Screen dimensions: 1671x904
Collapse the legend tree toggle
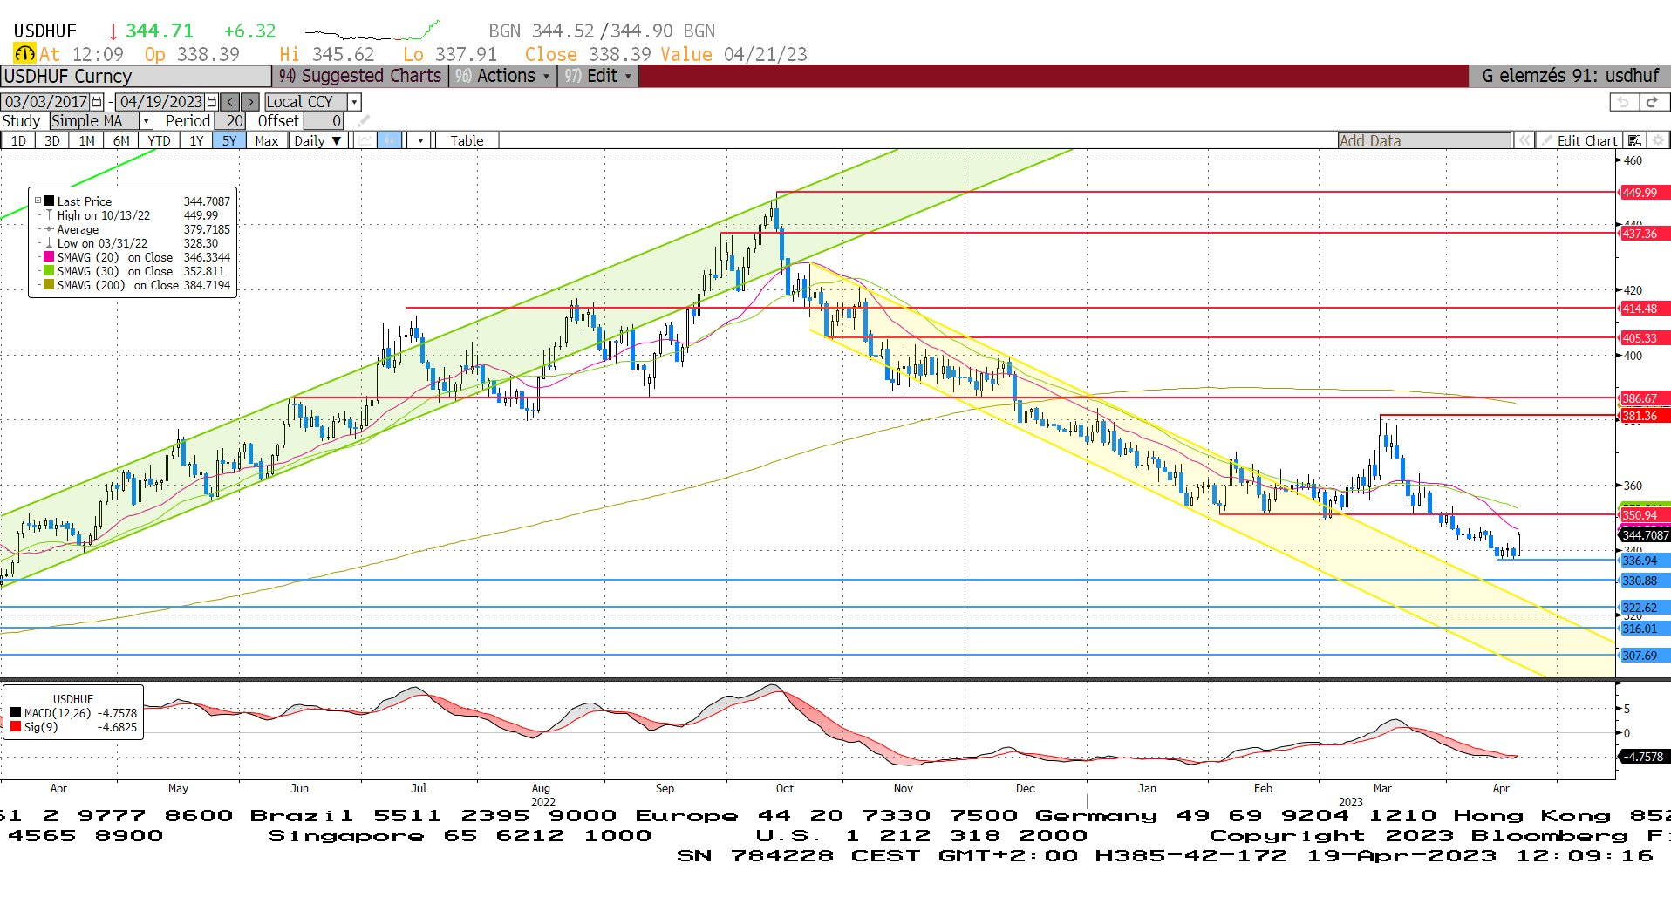click(x=38, y=201)
